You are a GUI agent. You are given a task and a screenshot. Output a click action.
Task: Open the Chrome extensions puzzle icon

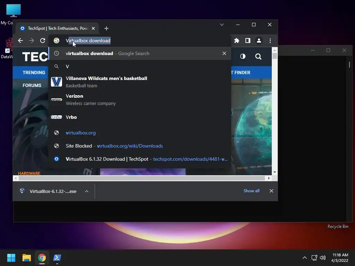[236, 41]
